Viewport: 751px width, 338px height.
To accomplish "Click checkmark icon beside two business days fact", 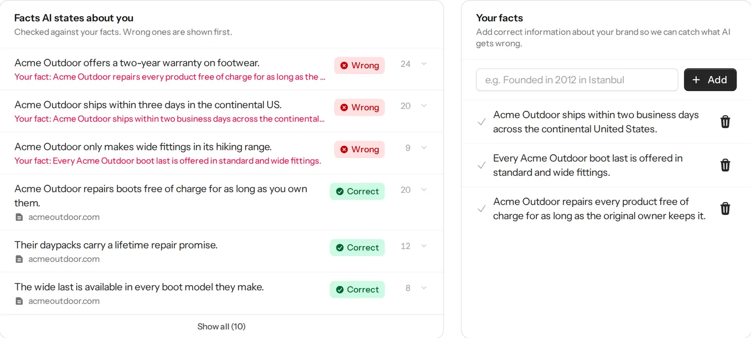I will pos(482,122).
